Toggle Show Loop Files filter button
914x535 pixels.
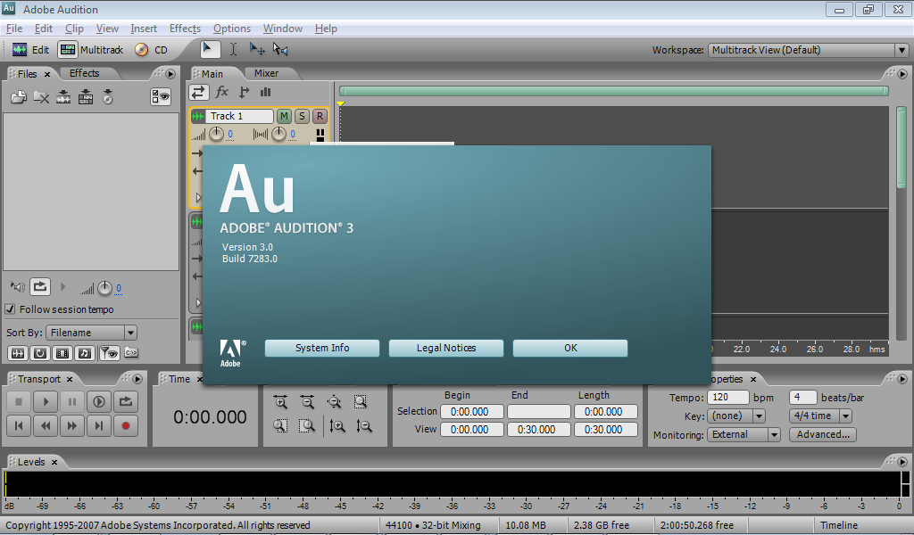pyautogui.click(x=40, y=353)
